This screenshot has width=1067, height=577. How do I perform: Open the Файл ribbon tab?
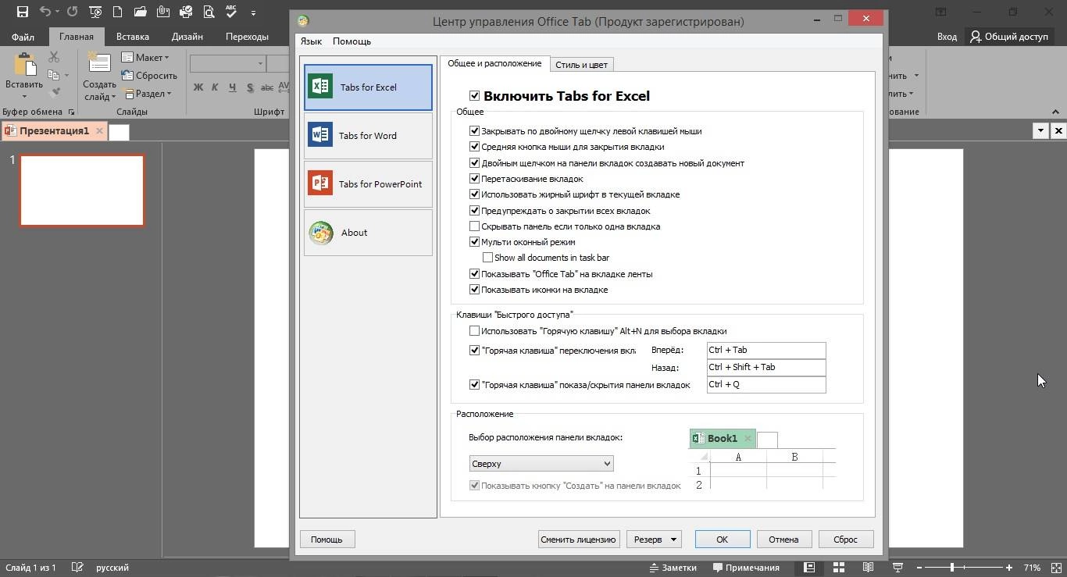(23, 37)
